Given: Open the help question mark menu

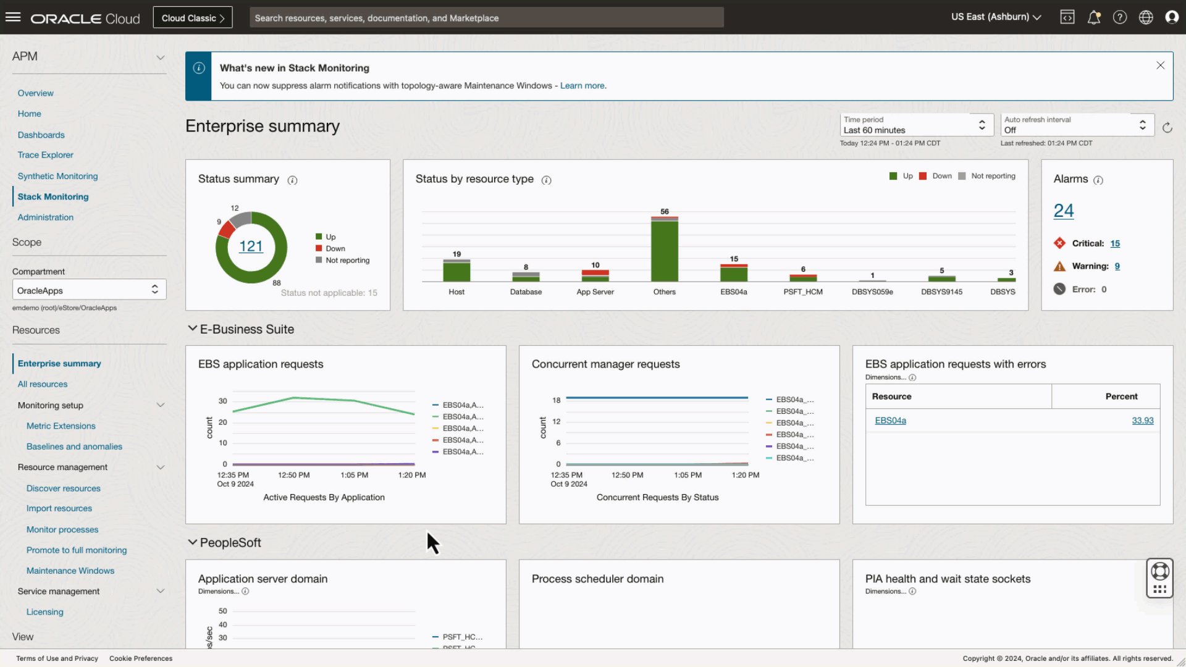Looking at the screenshot, I should [1120, 17].
